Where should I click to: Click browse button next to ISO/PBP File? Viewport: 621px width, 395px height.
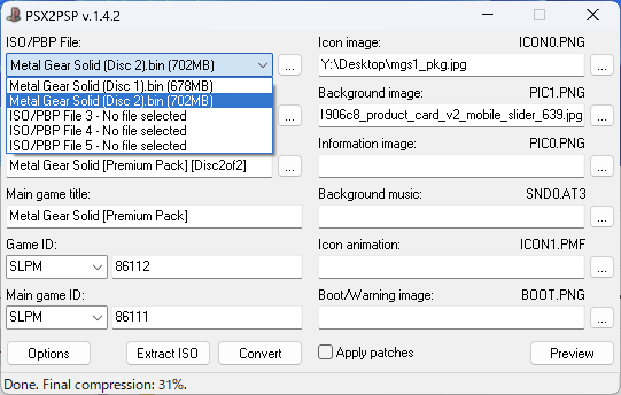click(x=290, y=65)
